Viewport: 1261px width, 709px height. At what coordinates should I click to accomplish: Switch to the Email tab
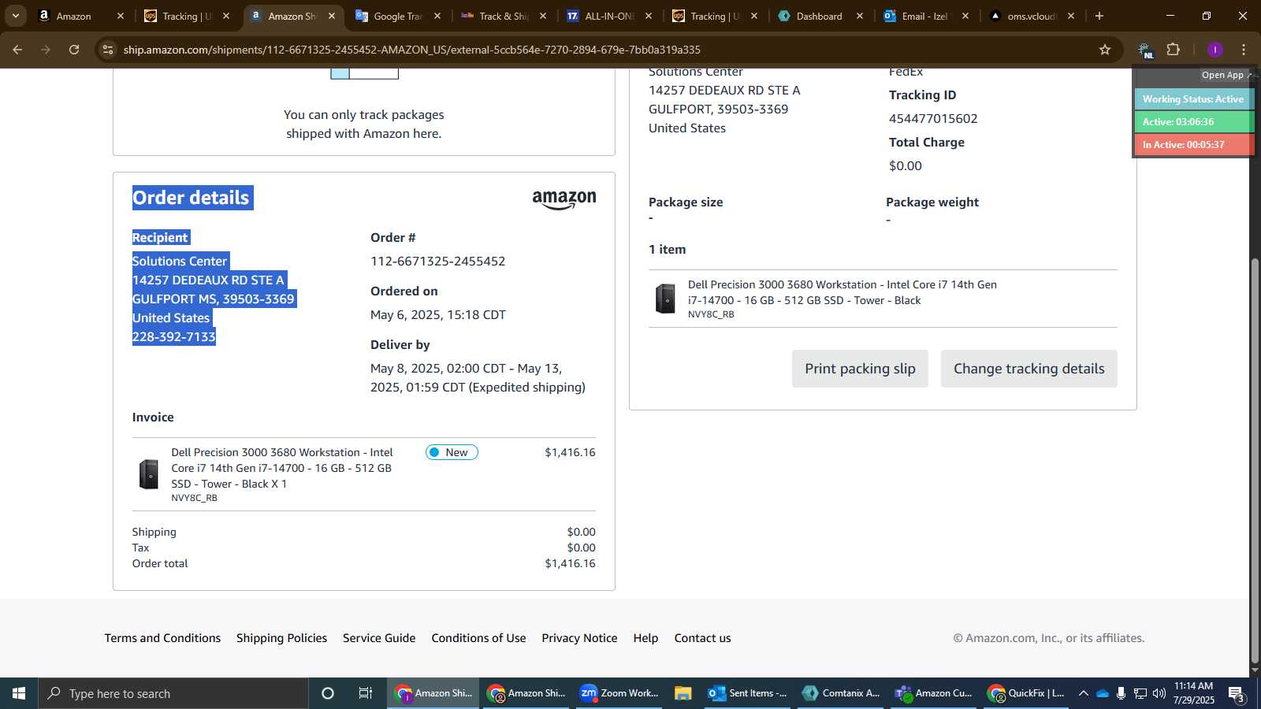tap(924, 16)
